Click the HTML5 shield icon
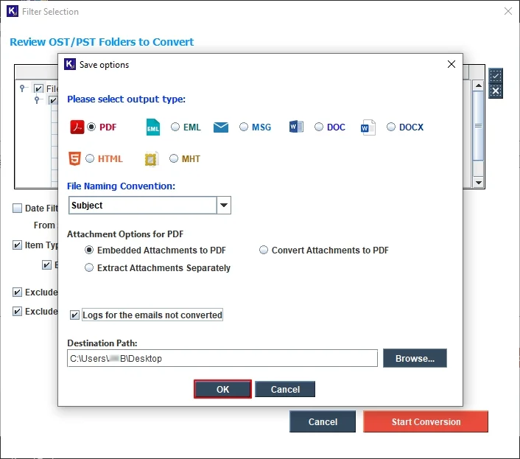 click(x=74, y=158)
